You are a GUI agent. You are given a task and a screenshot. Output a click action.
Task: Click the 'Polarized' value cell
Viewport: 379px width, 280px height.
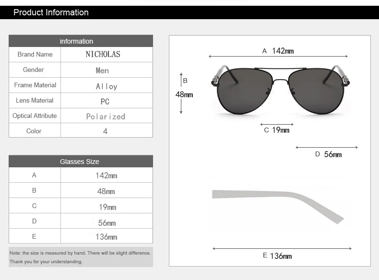107,116
